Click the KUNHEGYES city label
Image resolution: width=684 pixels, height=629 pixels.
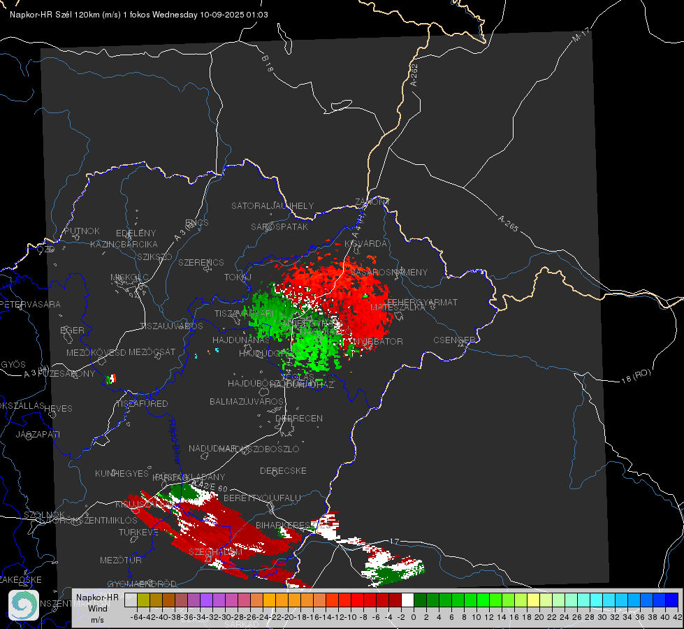(x=122, y=473)
